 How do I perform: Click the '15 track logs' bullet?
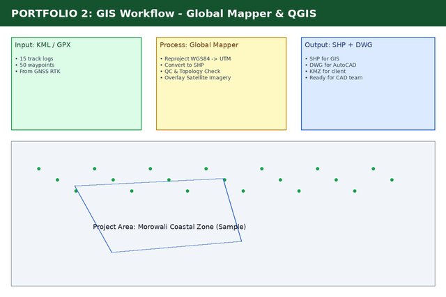pos(34,59)
